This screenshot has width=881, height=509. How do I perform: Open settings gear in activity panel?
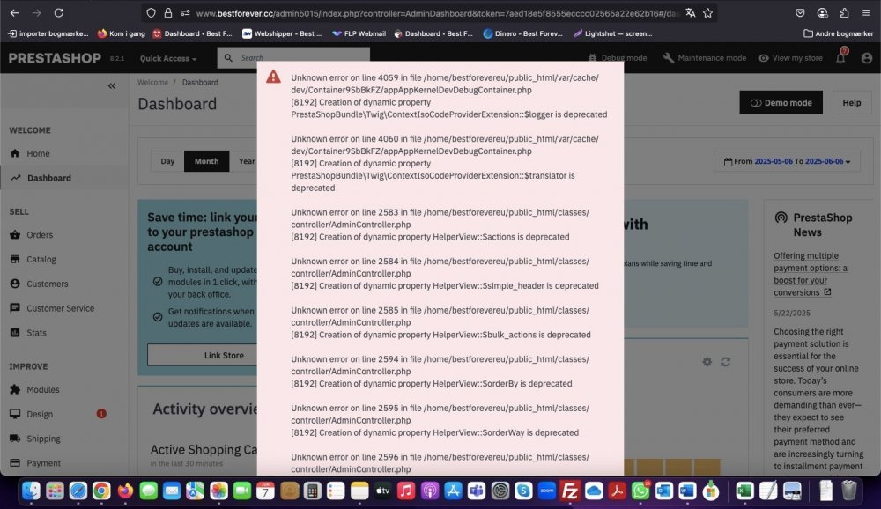[707, 362]
